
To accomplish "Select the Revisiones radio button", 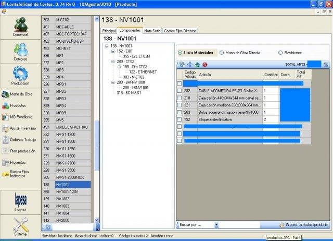I will point(280,53).
